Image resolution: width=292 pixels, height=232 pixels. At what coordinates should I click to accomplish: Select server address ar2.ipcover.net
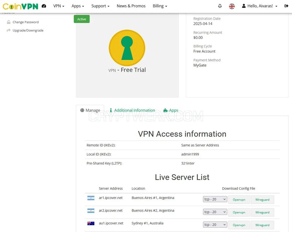pos(111,210)
